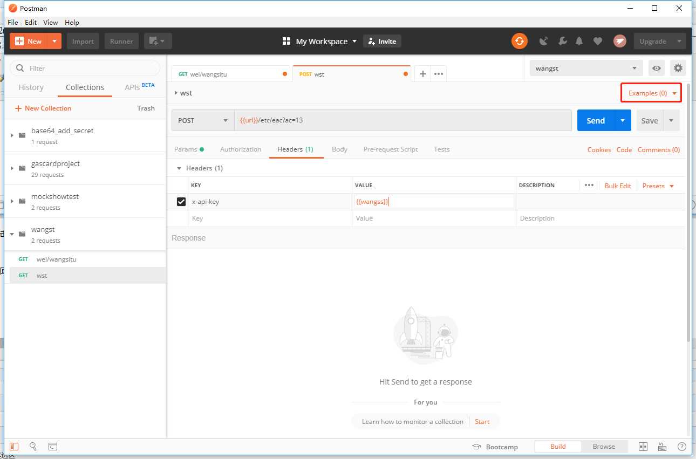Select the GET wei/wangsitu request tab
Viewport: 696px width, 459px height.
[231, 74]
